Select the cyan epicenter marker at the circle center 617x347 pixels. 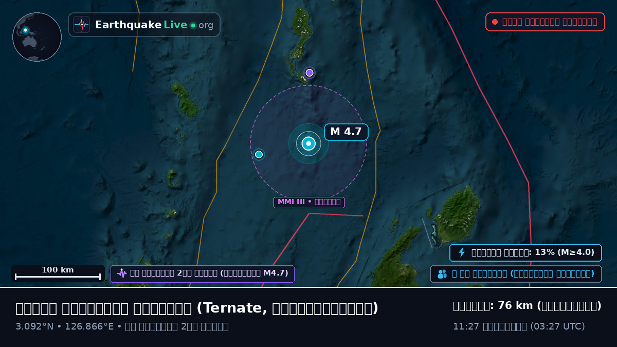coord(308,143)
